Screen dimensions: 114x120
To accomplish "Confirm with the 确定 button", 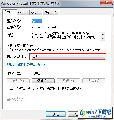I will [x=56, y=114].
